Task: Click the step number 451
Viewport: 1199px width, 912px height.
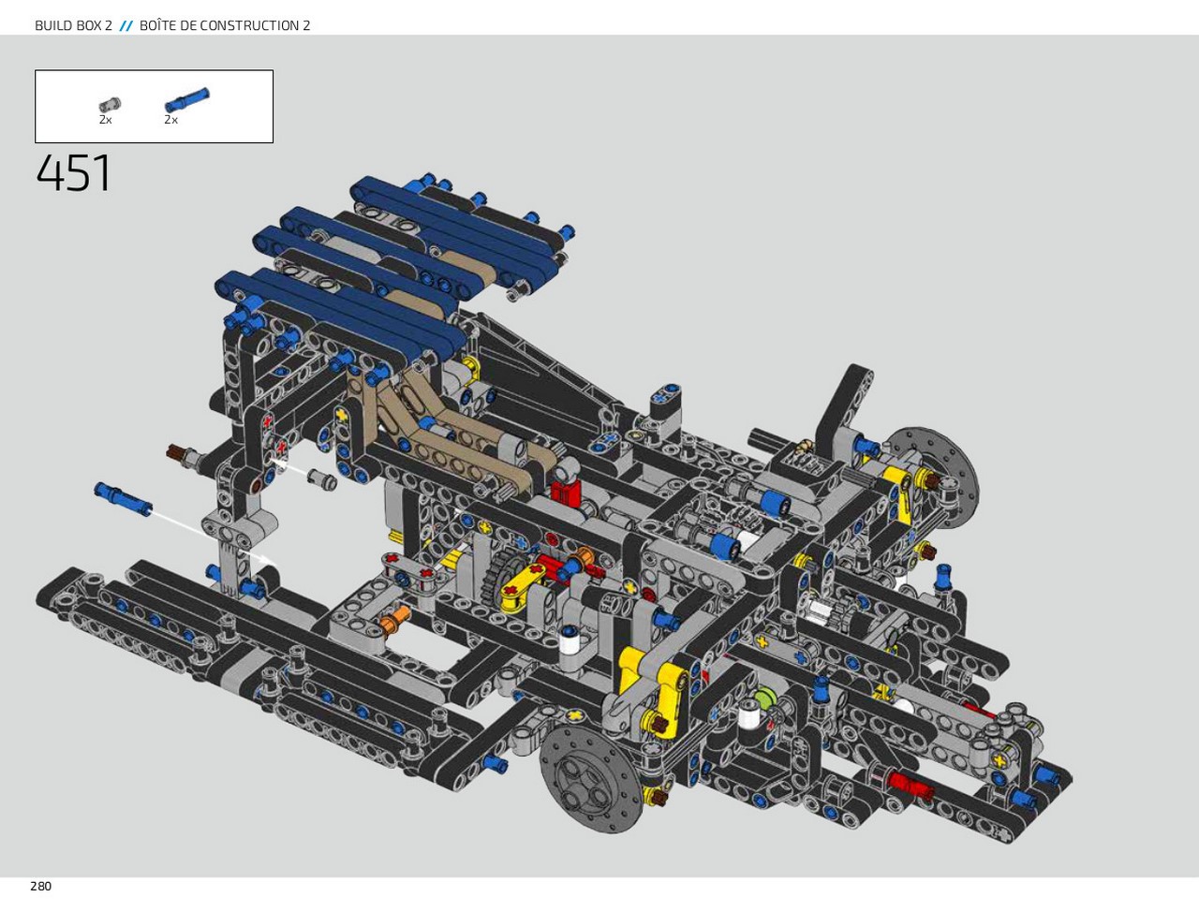Action: coord(74,173)
